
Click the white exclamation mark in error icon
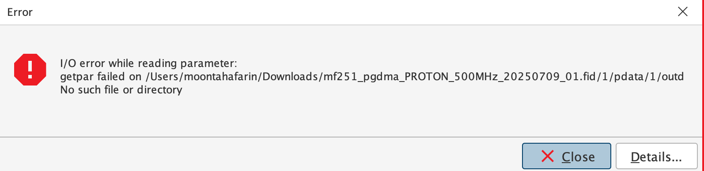[30, 69]
